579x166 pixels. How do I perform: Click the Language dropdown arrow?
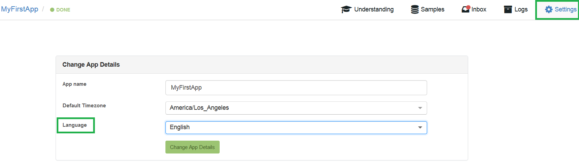pyautogui.click(x=420, y=127)
